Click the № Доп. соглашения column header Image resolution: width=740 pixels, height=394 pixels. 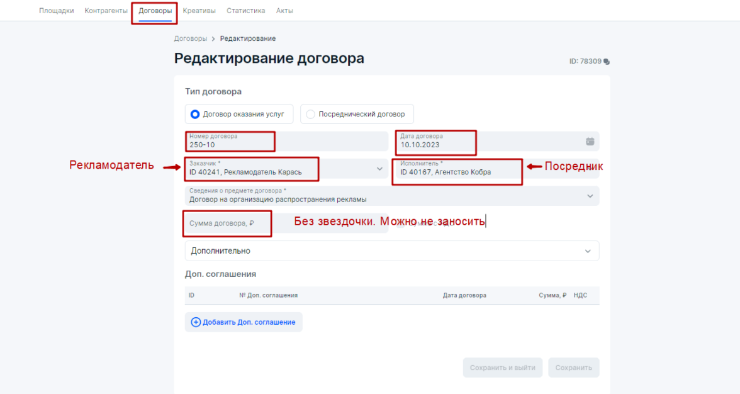pyautogui.click(x=268, y=295)
